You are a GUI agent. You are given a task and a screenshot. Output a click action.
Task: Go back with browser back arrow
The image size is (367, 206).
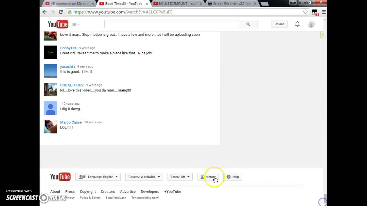coord(44,12)
